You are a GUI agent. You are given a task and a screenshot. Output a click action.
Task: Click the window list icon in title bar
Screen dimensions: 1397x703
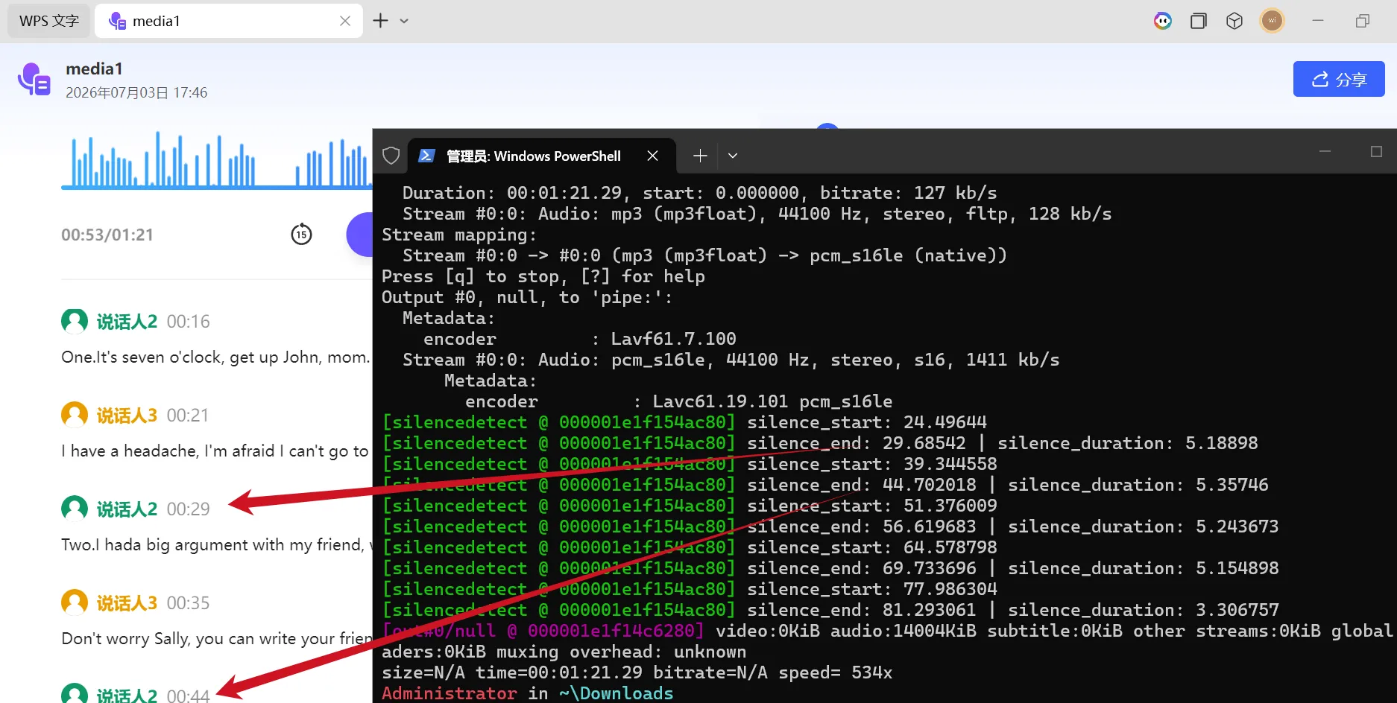(1198, 21)
